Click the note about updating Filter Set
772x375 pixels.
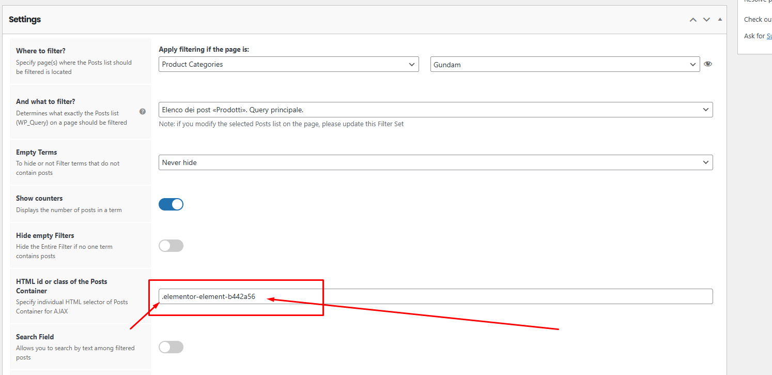pyautogui.click(x=281, y=124)
